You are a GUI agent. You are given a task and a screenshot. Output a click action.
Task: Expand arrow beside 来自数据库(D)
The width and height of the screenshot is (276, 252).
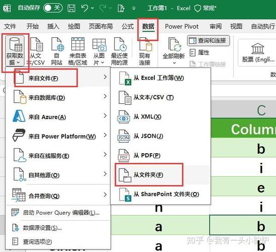click(x=105, y=96)
